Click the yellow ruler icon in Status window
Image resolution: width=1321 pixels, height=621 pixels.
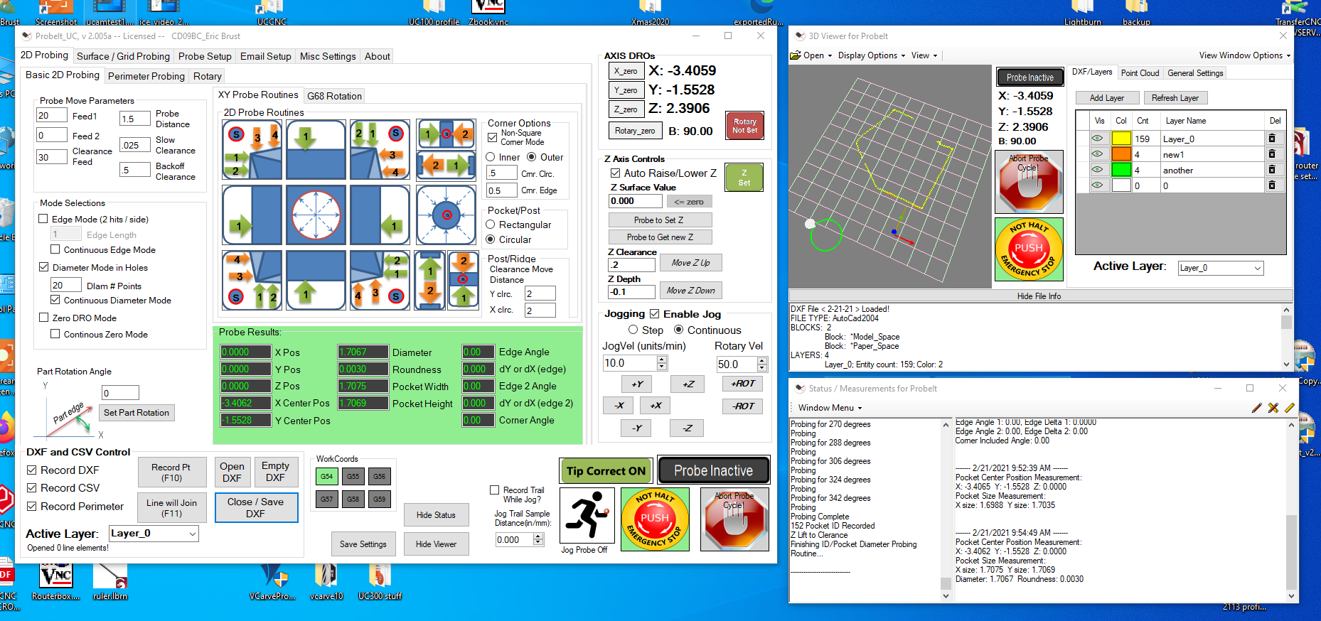1289,408
